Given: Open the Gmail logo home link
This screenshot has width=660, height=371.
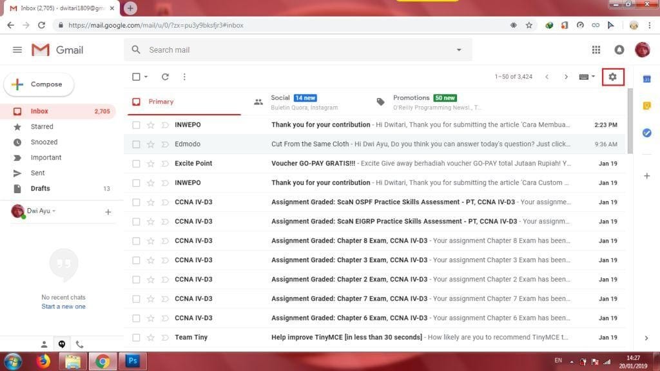Looking at the screenshot, I should coord(57,50).
